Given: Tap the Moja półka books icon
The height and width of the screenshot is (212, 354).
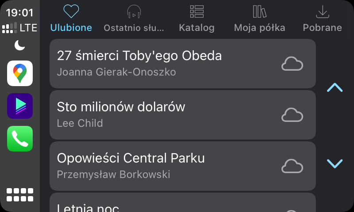Looking at the screenshot, I should 259,11.
